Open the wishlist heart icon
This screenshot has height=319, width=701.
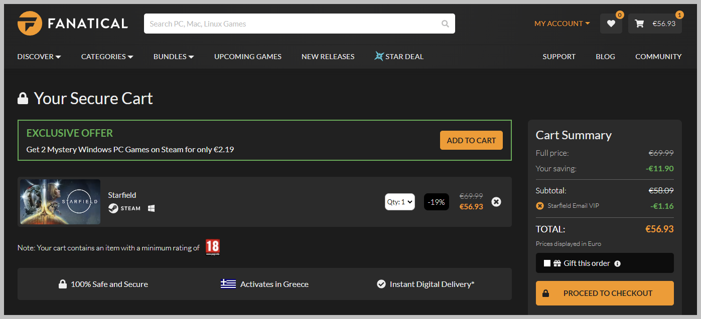[611, 24]
